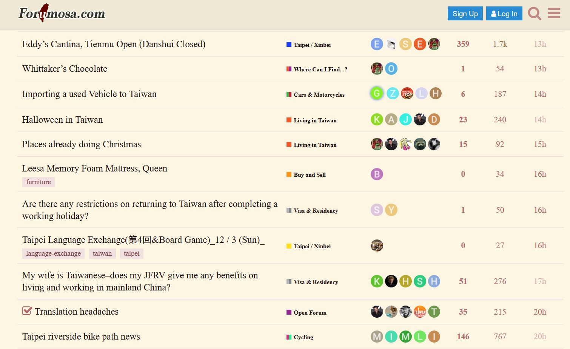Open Visa & Residency category on JFRV row
Viewport: 570px width, 349px height.
coord(312,282)
